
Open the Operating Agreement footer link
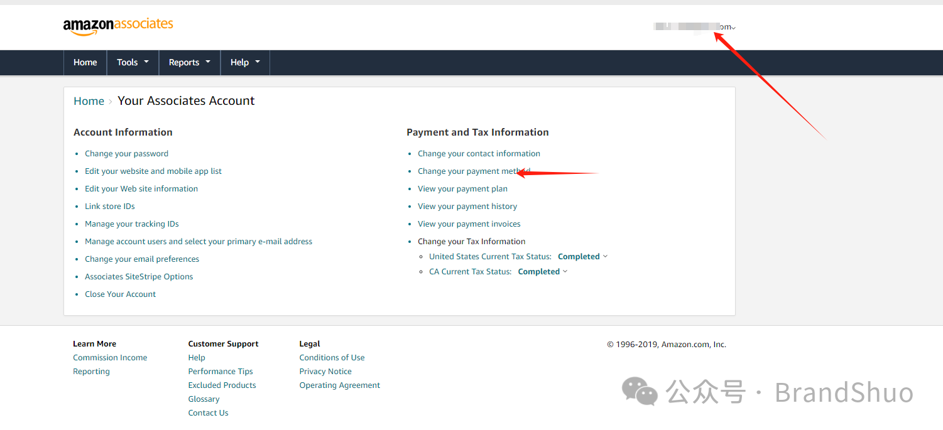[339, 385]
